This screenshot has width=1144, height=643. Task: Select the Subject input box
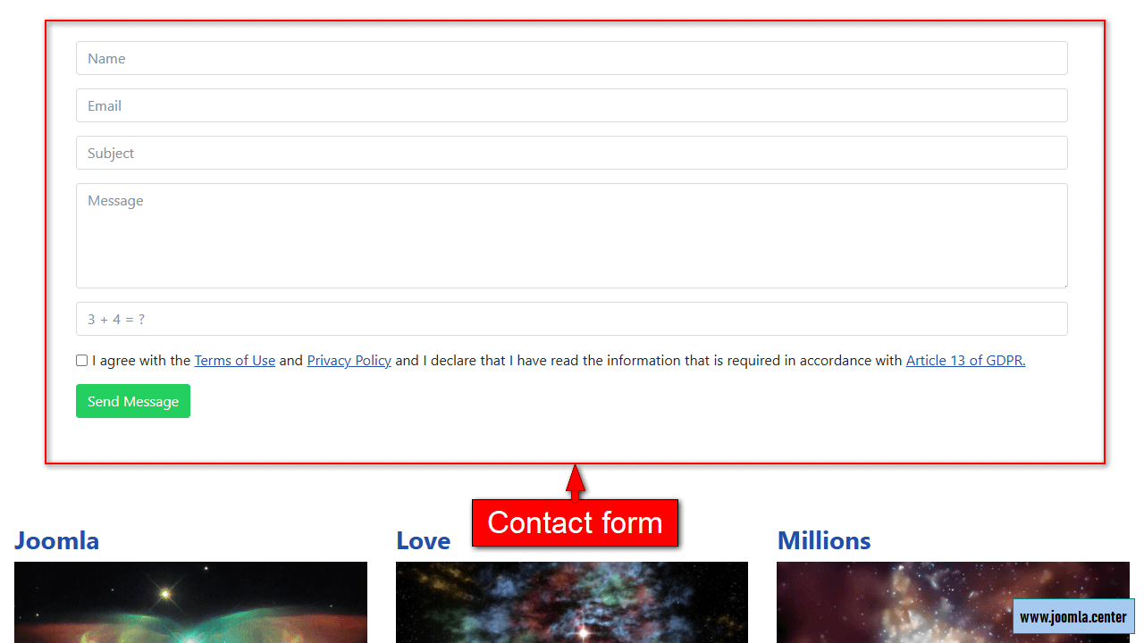point(572,153)
